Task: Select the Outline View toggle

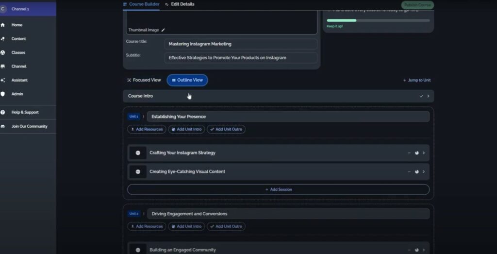Action: [187, 80]
